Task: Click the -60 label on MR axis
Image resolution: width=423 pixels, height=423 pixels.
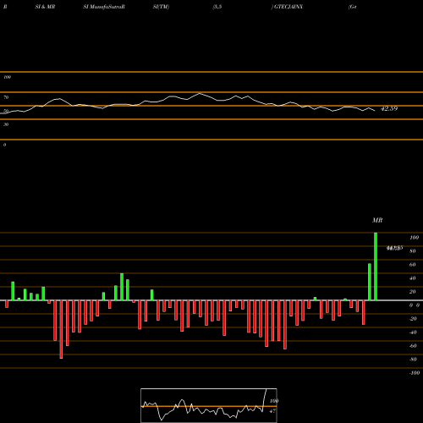Action: [413, 346]
